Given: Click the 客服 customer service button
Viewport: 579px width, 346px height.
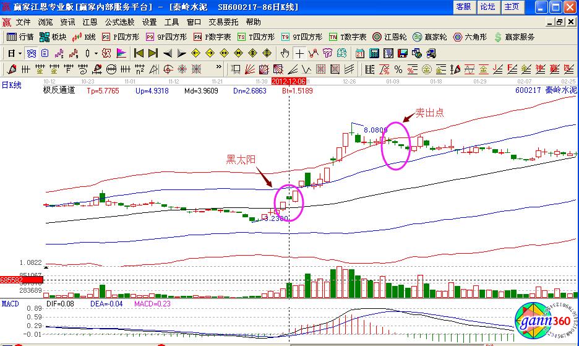Looking at the screenshot, I should 463,7.
